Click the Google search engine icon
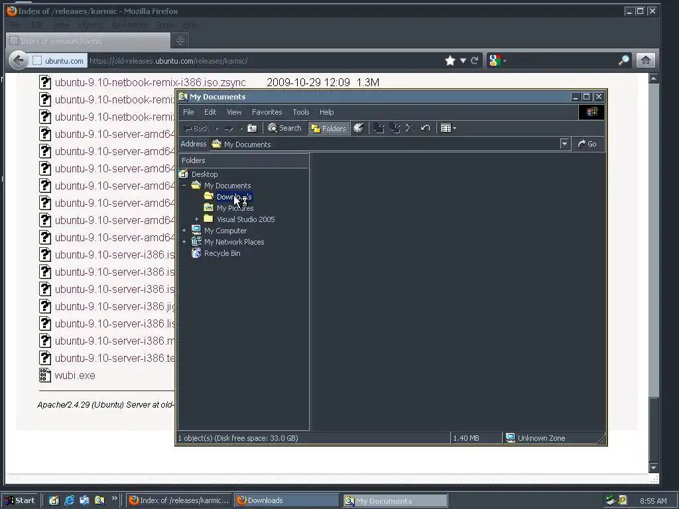This screenshot has width=679, height=509. coord(495,60)
